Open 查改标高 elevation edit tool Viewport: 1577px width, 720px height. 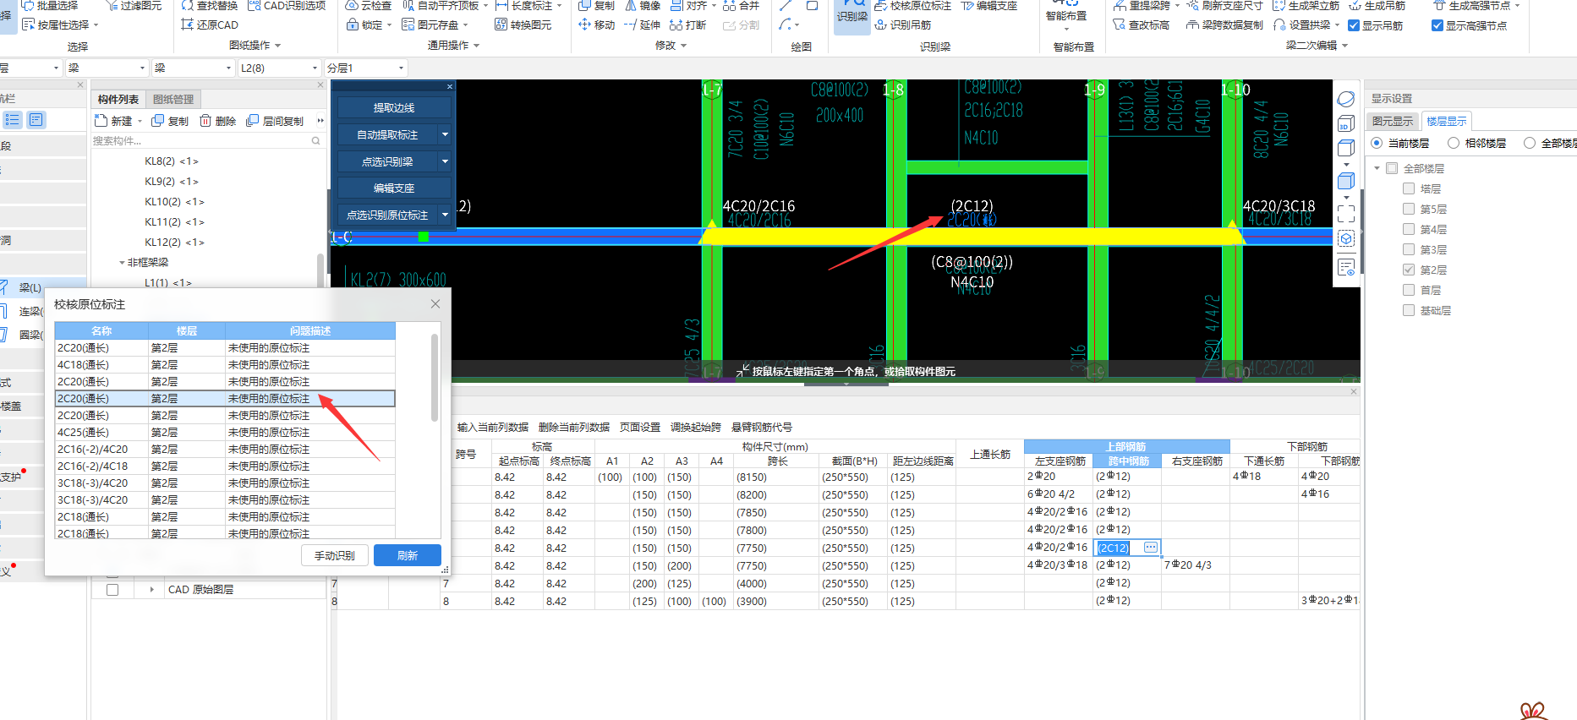coord(1142,25)
